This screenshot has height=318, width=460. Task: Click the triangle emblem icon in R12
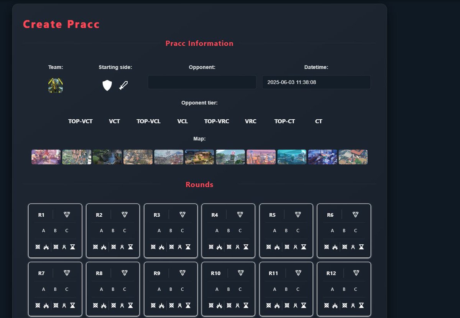coord(356,273)
